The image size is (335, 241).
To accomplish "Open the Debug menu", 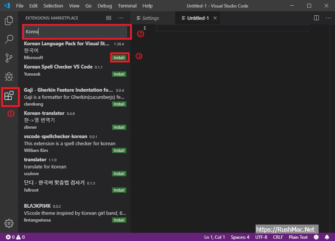I will (105, 6).
